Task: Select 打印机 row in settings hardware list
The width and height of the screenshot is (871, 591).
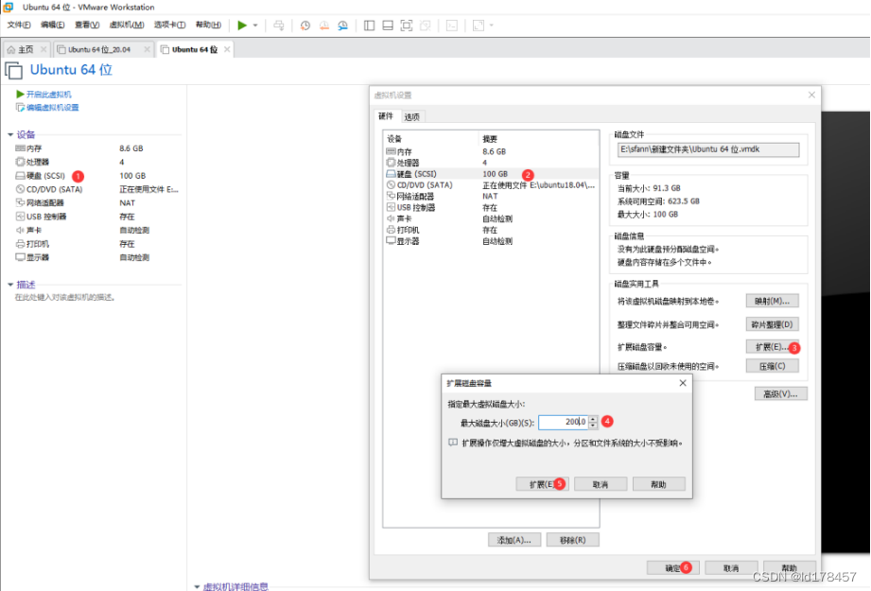Action: 491,230
